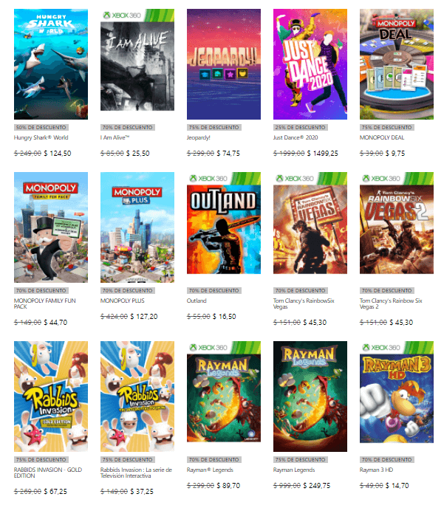The height and width of the screenshot is (508, 444).
Task: Select the Rayman® Legends Xbox 360 title
Action: 210,470
